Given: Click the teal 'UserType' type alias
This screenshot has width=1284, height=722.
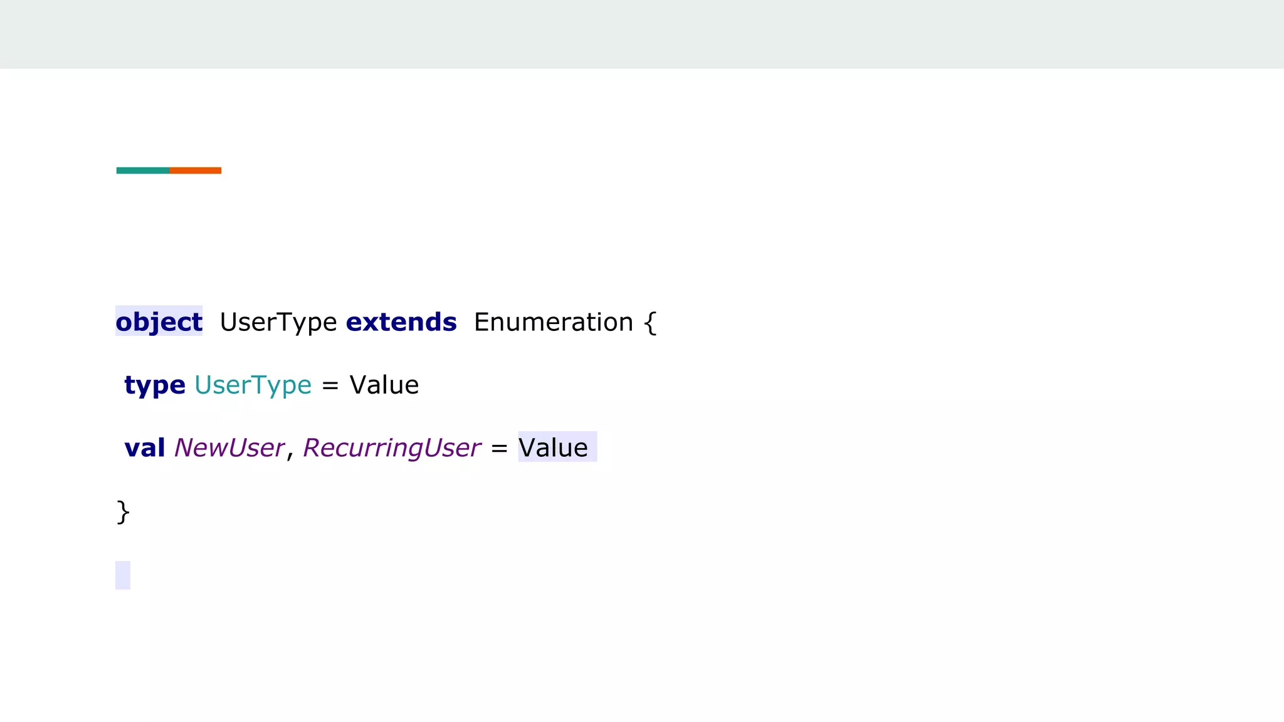Looking at the screenshot, I should tap(253, 385).
